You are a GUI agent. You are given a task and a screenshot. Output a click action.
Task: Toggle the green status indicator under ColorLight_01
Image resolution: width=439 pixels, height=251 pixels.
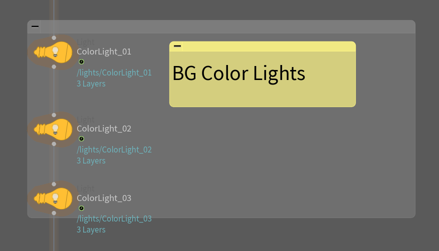81,62
